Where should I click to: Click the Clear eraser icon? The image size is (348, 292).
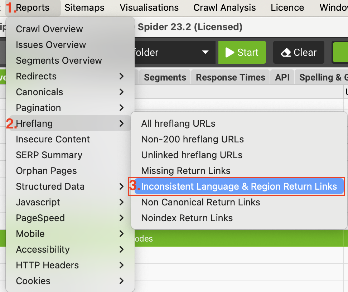286,53
